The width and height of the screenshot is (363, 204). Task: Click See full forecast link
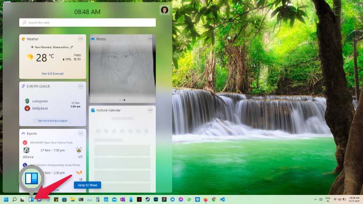52,74
